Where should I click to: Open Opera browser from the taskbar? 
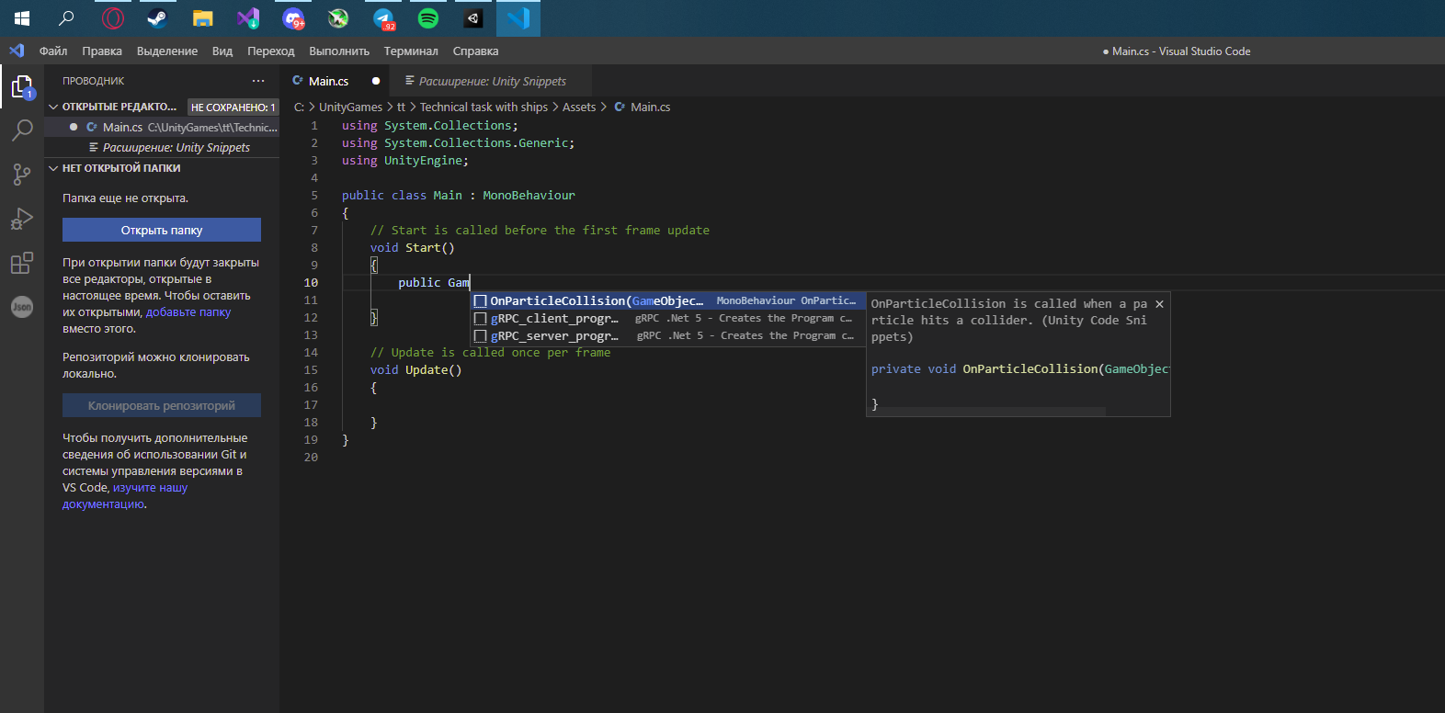coord(112,18)
